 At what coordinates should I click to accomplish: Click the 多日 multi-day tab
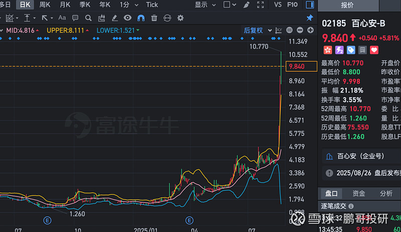point(6,5)
